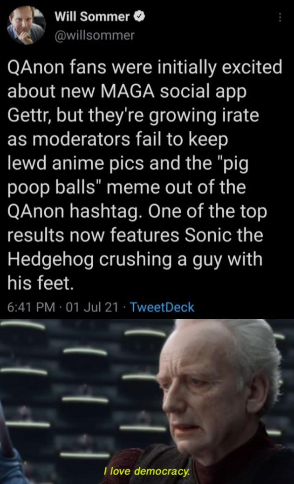Open the three-dot more options menu
Screen dimensions: 294x484
click(280, 18)
